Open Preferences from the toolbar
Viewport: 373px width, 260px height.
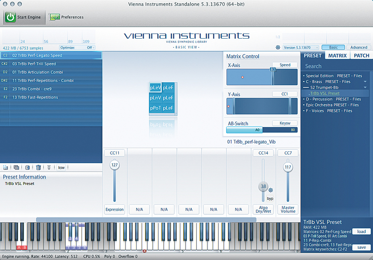[66, 17]
